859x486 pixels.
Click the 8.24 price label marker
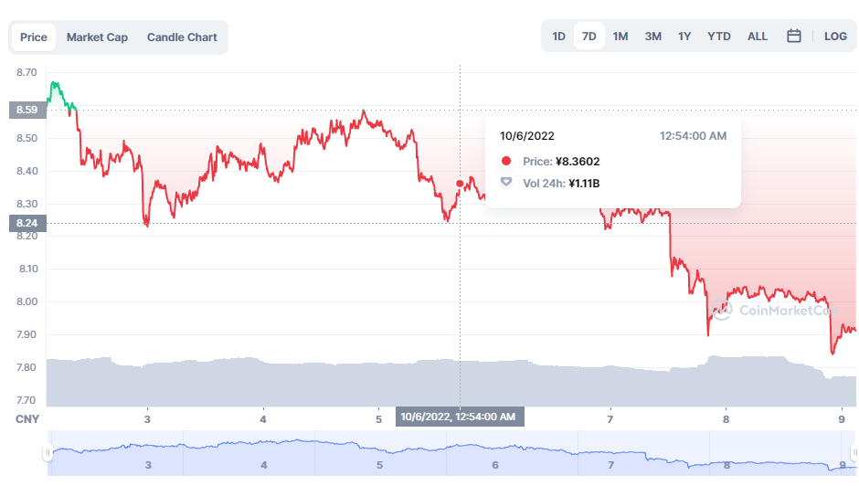[27, 222]
